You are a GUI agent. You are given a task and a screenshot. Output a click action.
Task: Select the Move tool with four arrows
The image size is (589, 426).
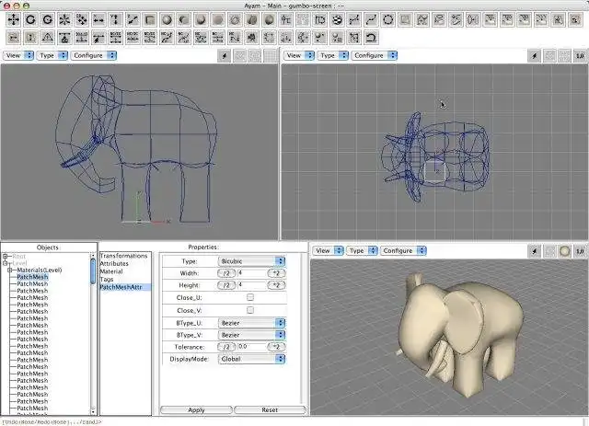click(x=14, y=19)
